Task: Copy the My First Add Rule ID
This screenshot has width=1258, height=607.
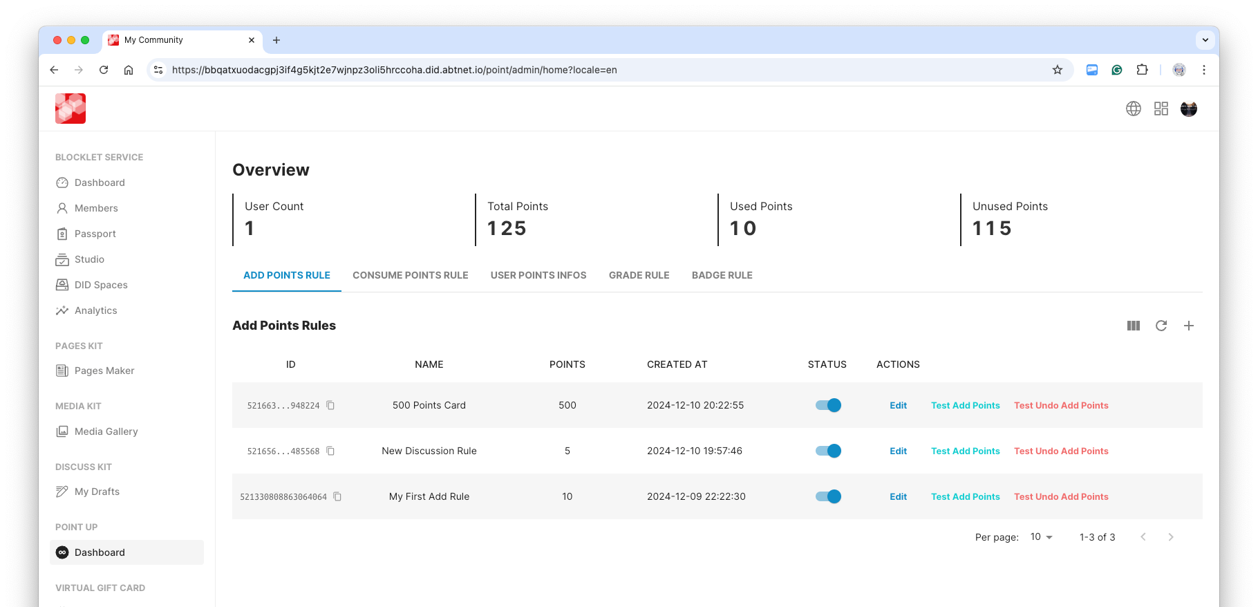Action: (337, 496)
